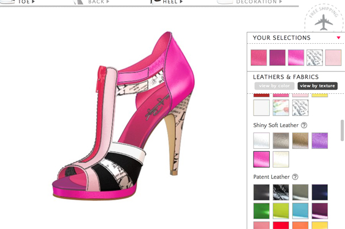Screen dimensions: 345x229
Task: Switch to view by color
Action: tap(274, 86)
